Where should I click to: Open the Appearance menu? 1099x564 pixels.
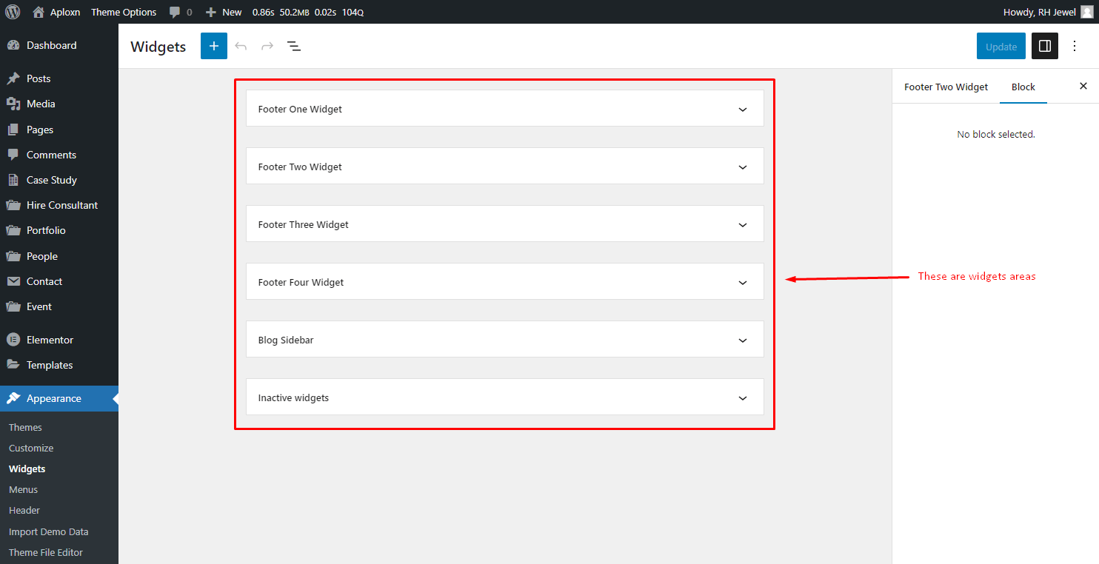point(59,398)
